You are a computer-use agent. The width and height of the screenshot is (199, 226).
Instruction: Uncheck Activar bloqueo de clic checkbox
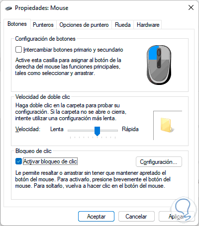[18, 161]
